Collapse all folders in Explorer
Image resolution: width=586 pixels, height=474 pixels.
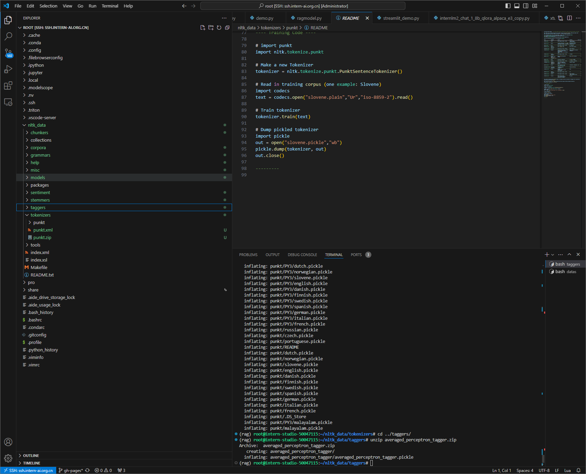[227, 28]
